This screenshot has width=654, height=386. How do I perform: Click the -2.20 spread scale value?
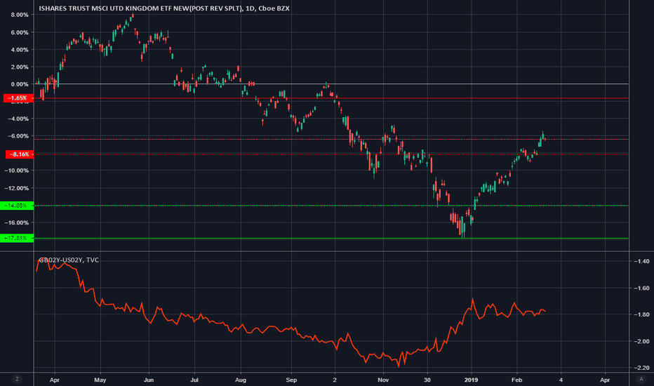pos(641,368)
